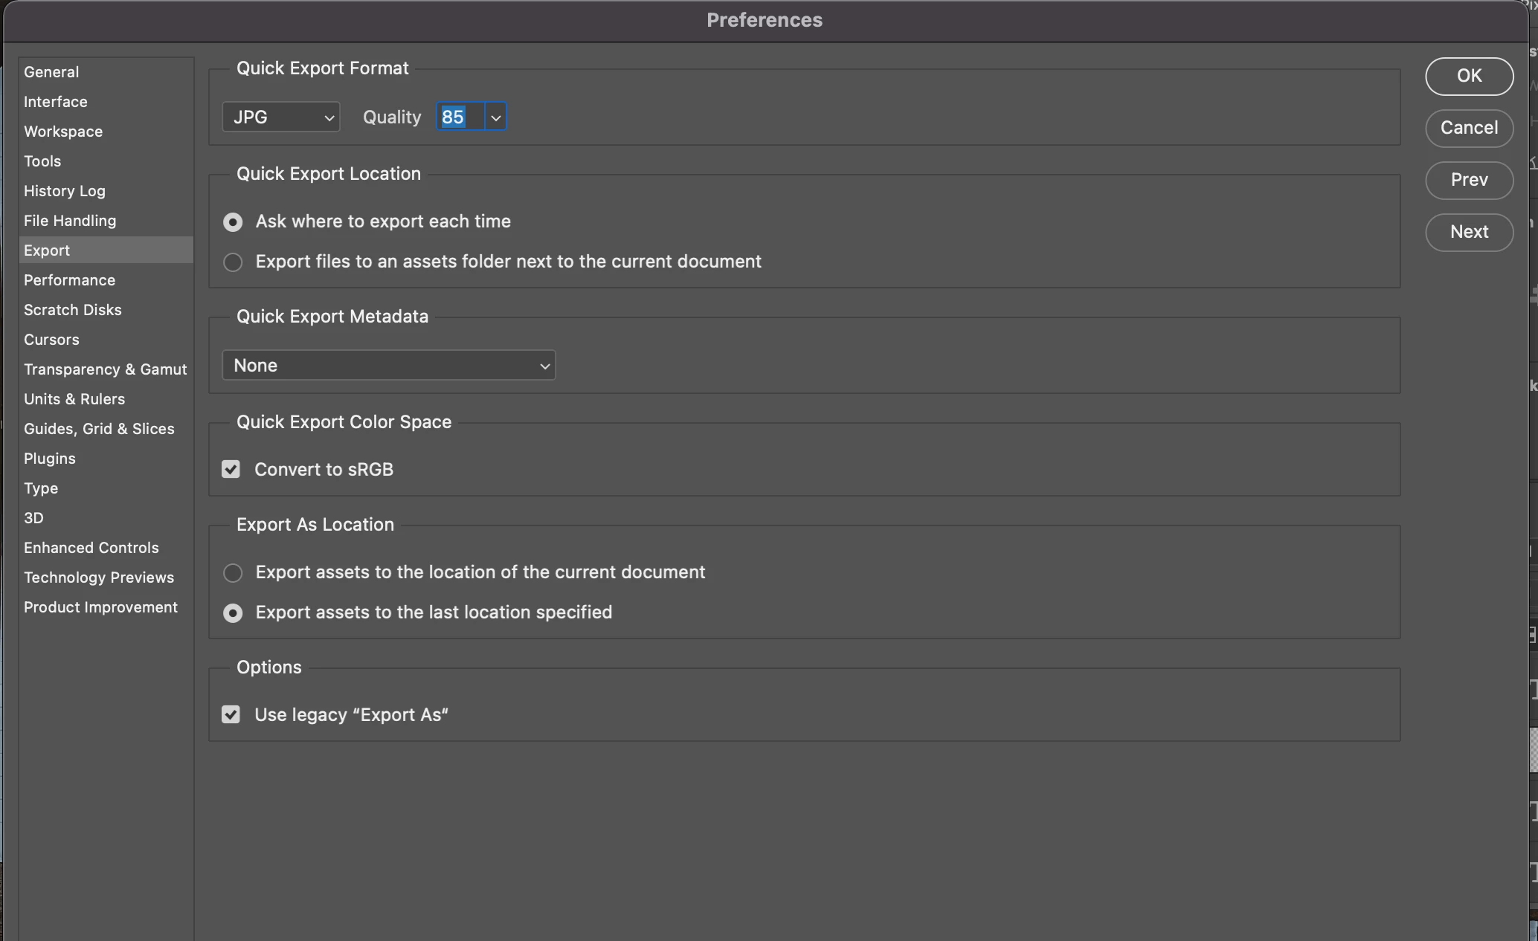
Task: Select Export assets to last location specified
Action: [233, 613]
